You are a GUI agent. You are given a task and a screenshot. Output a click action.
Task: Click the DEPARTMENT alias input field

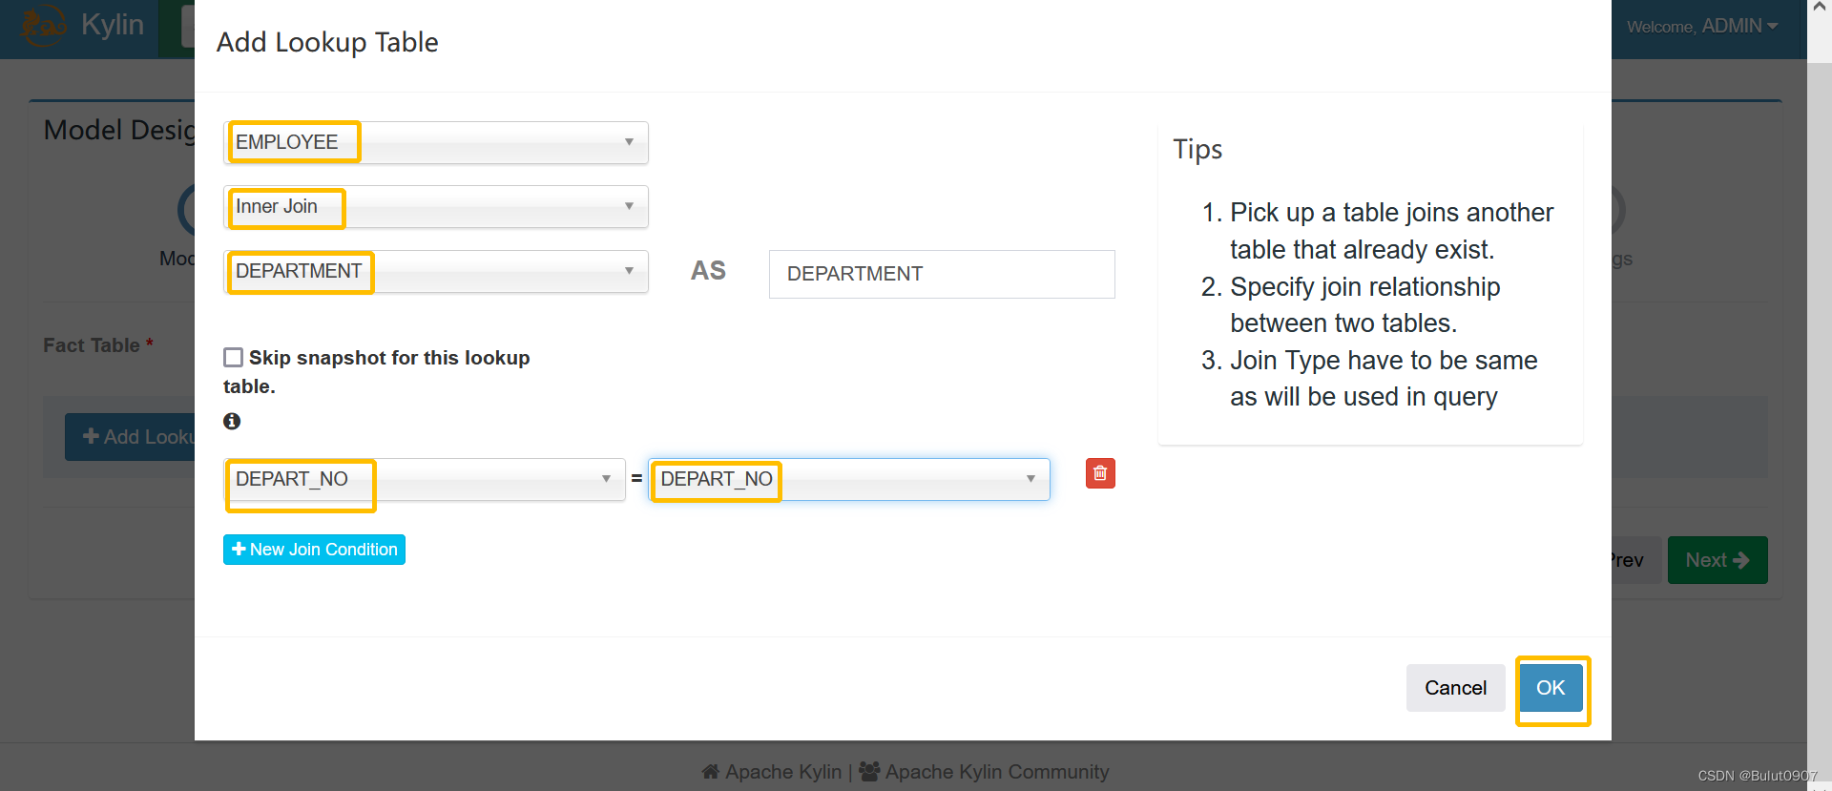point(942,274)
